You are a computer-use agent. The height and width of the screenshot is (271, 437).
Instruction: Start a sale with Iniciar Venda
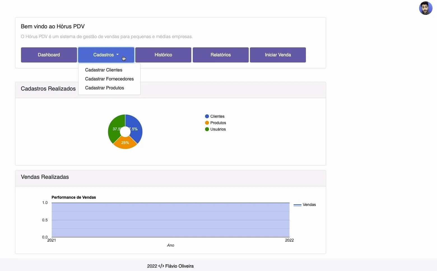[278, 55]
